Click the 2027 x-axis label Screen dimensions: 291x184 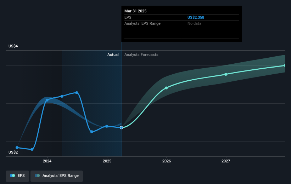click(x=226, y=161)
